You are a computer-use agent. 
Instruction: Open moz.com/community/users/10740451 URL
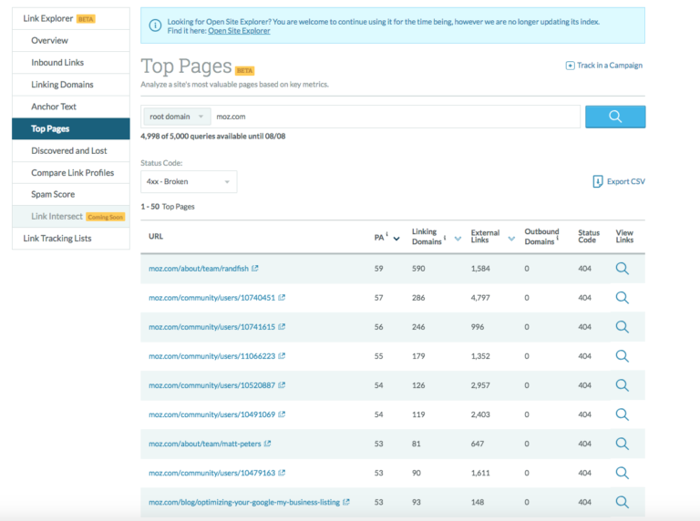coord(212,298)
